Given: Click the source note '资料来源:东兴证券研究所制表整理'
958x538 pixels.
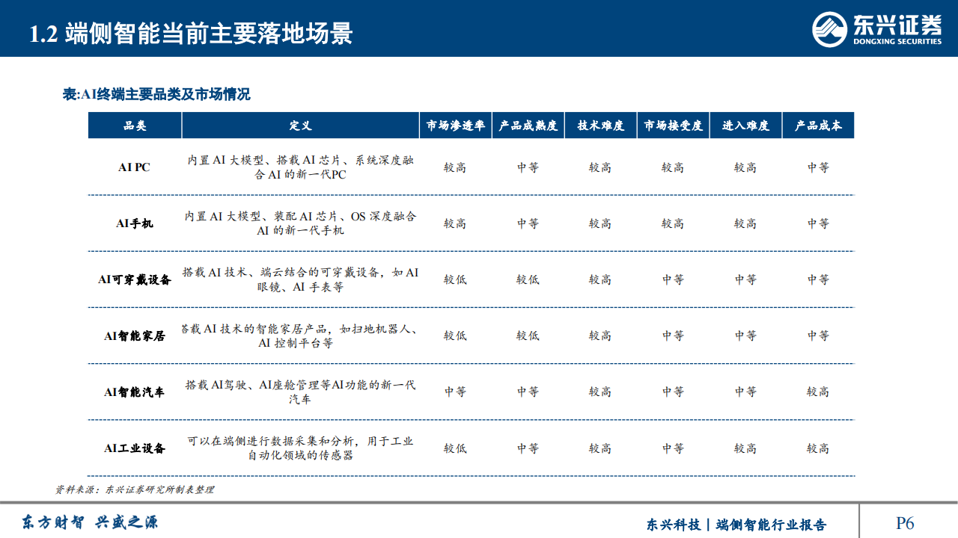Looking at the screenshot, I should pyautogui.click(x=135, y=489).
